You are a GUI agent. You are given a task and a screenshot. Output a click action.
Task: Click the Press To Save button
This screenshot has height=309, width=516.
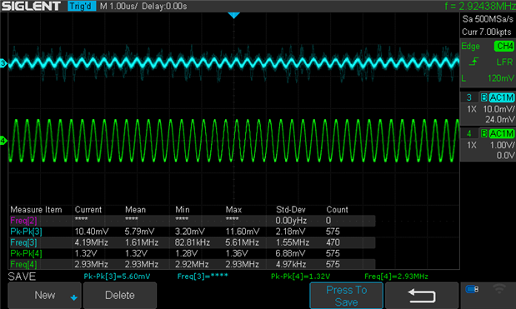[346, 295]
